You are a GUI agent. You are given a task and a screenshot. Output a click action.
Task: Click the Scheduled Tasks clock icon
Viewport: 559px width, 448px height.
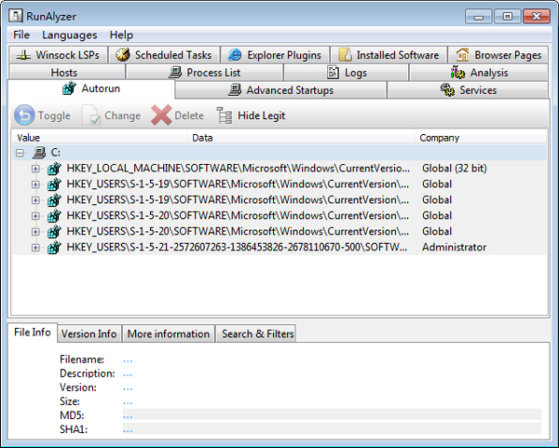point(123,55)
